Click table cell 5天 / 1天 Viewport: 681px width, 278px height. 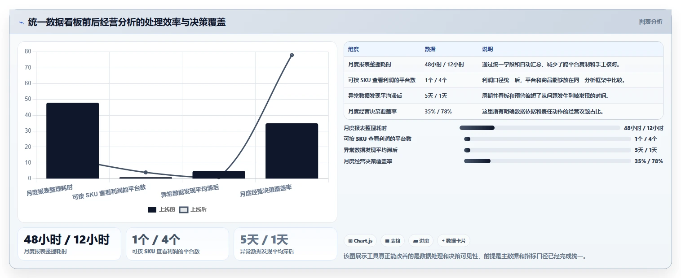coord(436,96)
